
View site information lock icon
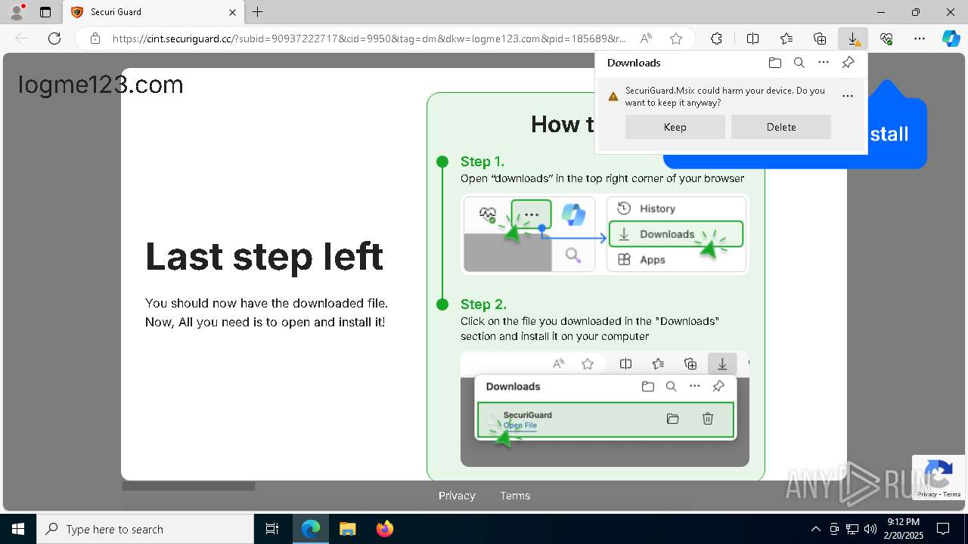pyautogui.click(x=95, y=39)
